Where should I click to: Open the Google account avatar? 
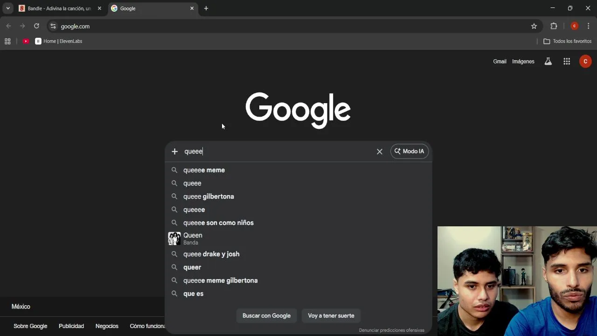click(x=585, y=61)
